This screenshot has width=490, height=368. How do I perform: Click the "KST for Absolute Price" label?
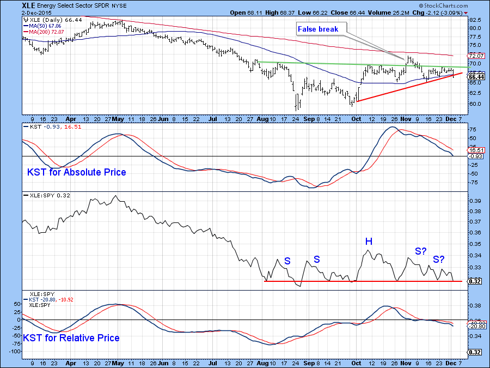pos(77,172)
